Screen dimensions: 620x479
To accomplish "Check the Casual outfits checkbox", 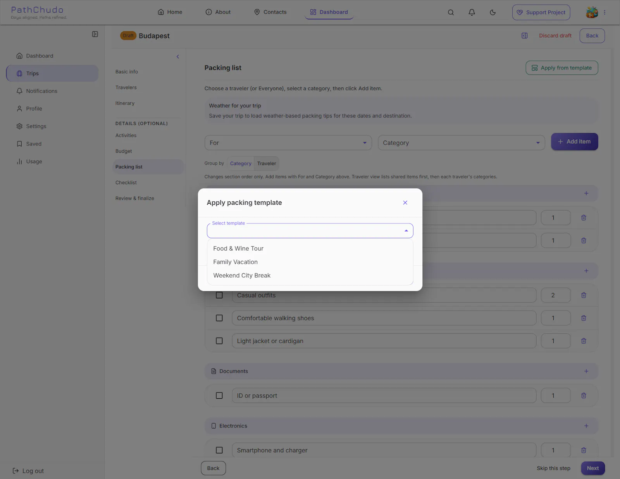I will coord(219,295).
